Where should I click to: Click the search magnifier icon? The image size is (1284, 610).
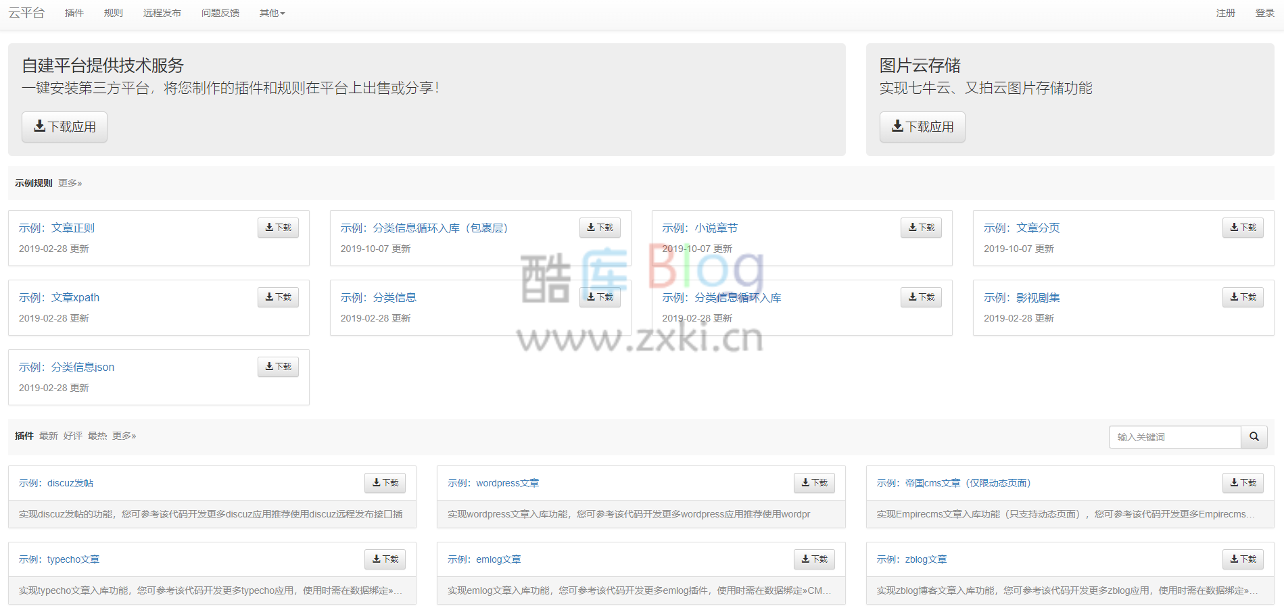click(x=1254, y=437)
